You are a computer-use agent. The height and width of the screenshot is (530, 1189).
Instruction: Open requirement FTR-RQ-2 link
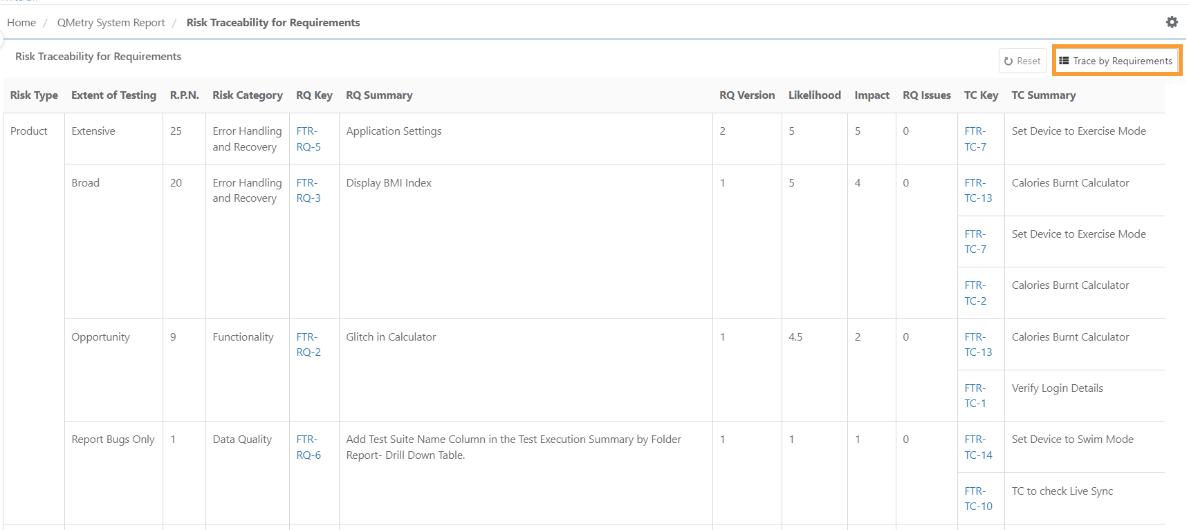[x=308, y=344]
